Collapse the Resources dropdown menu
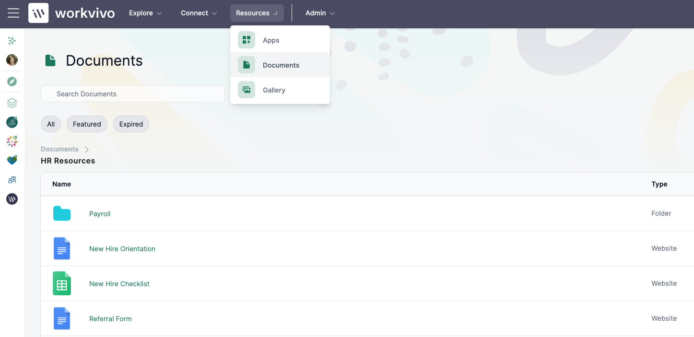Screen dimensions: 694x337 tap(257, 13)
